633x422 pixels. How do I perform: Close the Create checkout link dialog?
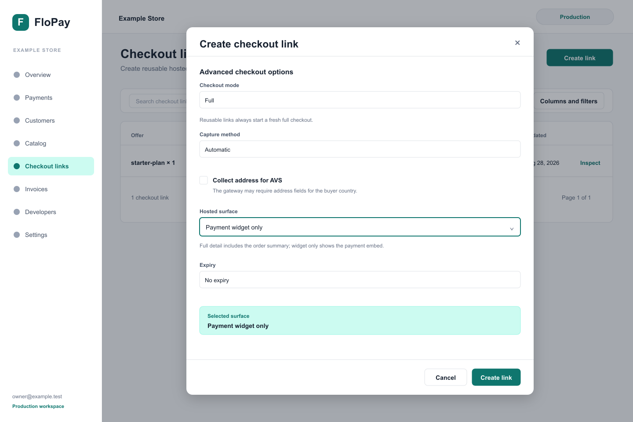click(x=517, y=43)
